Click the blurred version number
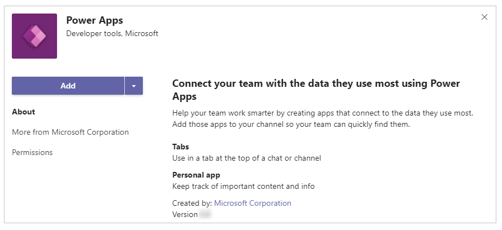 click(x=205, y=215)
